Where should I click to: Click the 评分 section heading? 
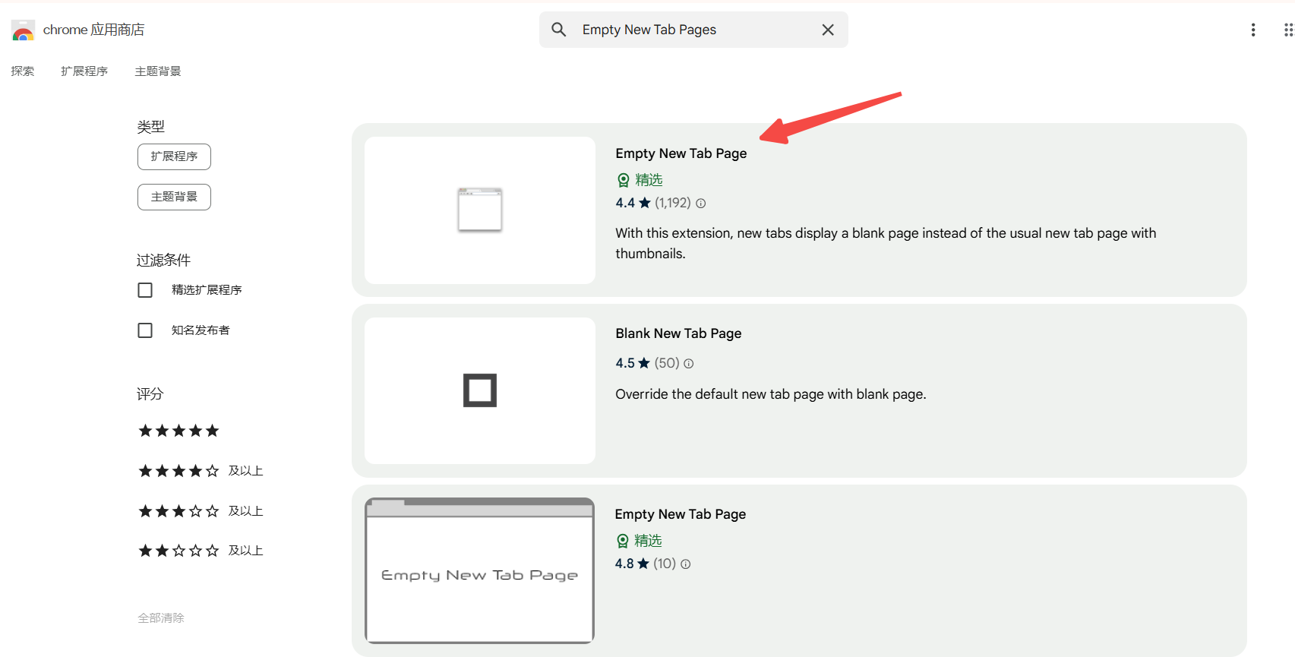click(150, 394)
